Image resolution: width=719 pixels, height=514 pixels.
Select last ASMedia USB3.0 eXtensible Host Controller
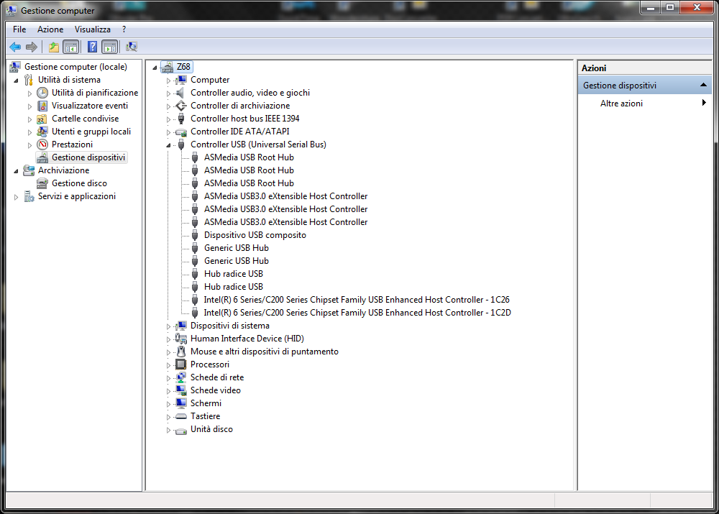pyautogui.click(x=285, y=222)
